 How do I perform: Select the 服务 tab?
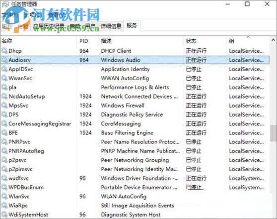point(132,26)
